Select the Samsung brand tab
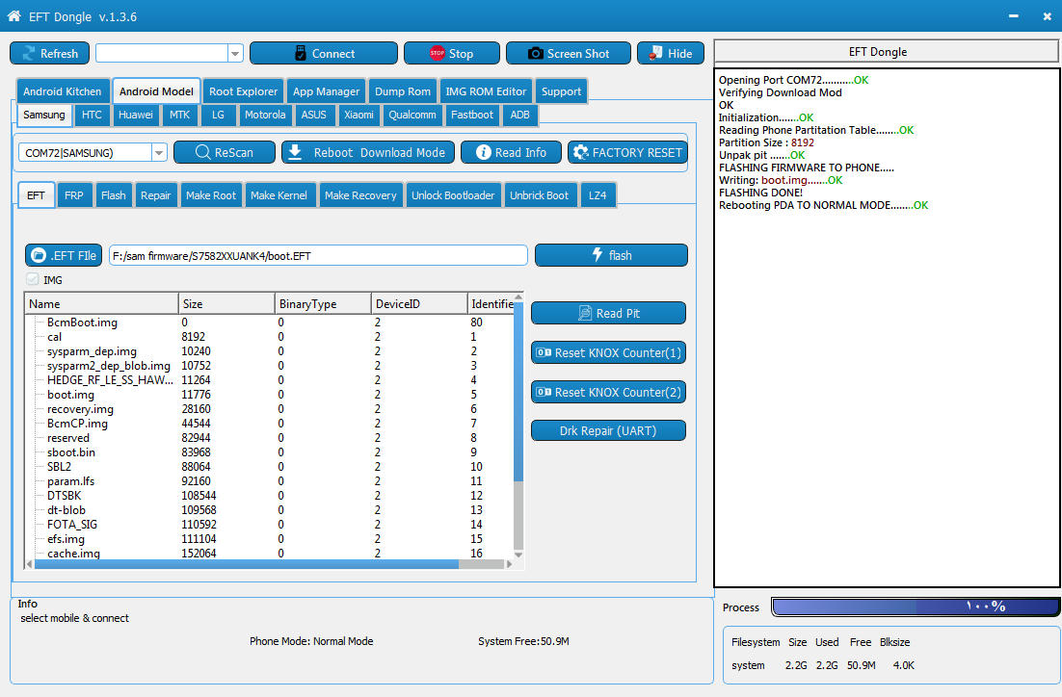Viewport: 1062px width, 697px height. click(x=44, y=115)
